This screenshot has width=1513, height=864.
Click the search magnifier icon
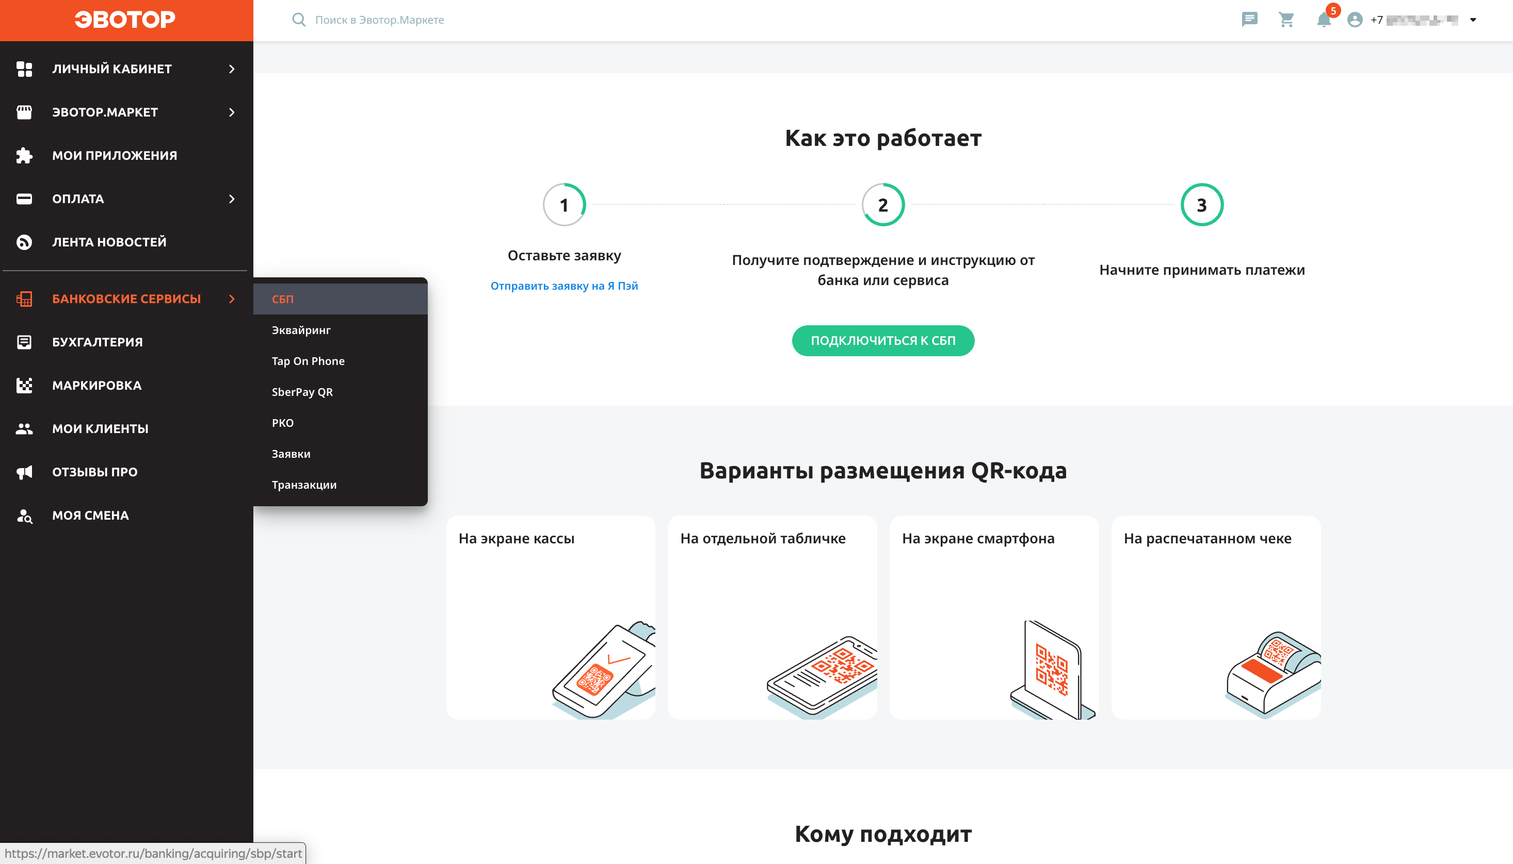(x=299, y=20)
